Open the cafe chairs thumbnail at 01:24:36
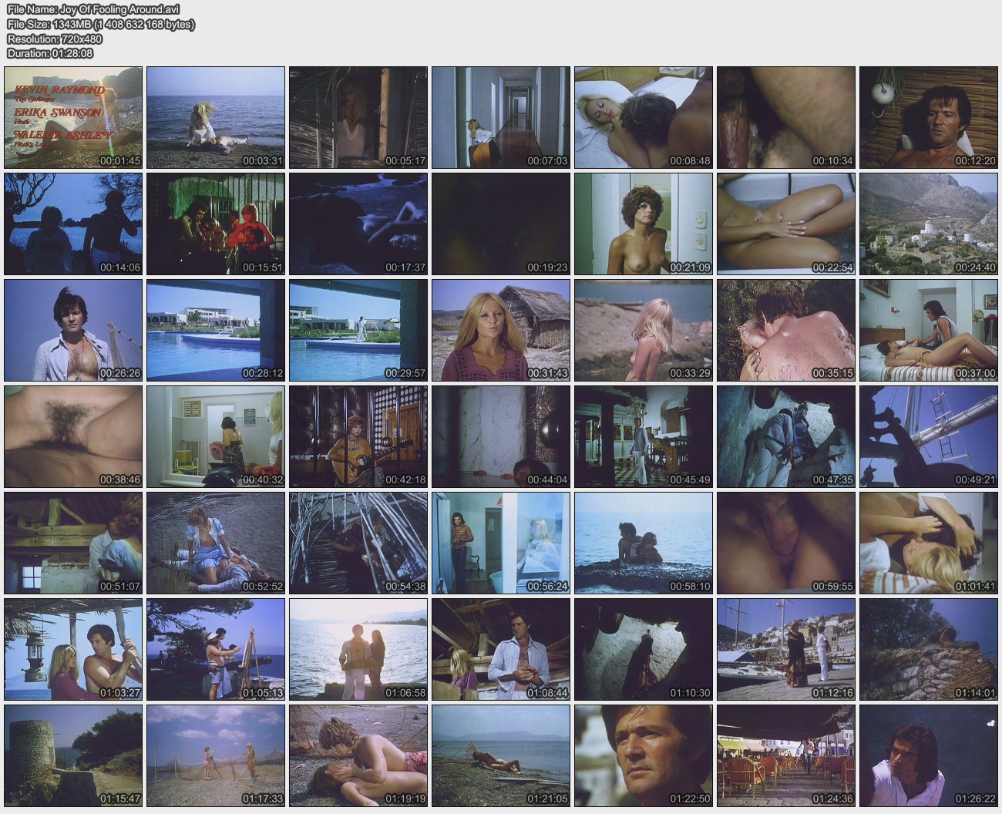 coord(785,755)
